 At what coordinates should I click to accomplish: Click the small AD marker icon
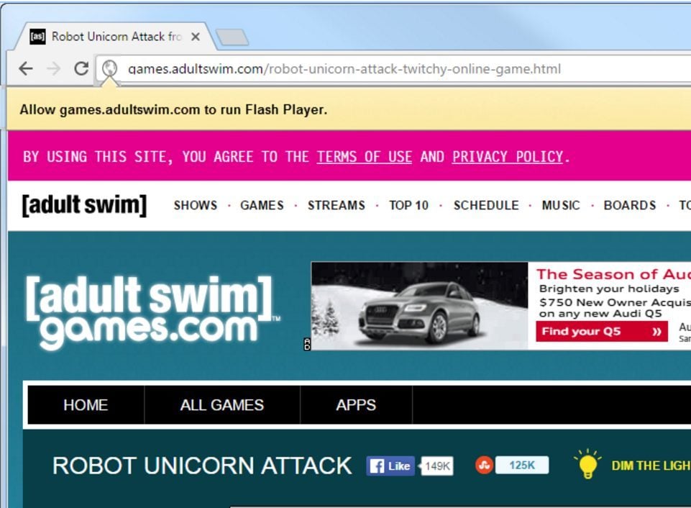tap(307, 345)
